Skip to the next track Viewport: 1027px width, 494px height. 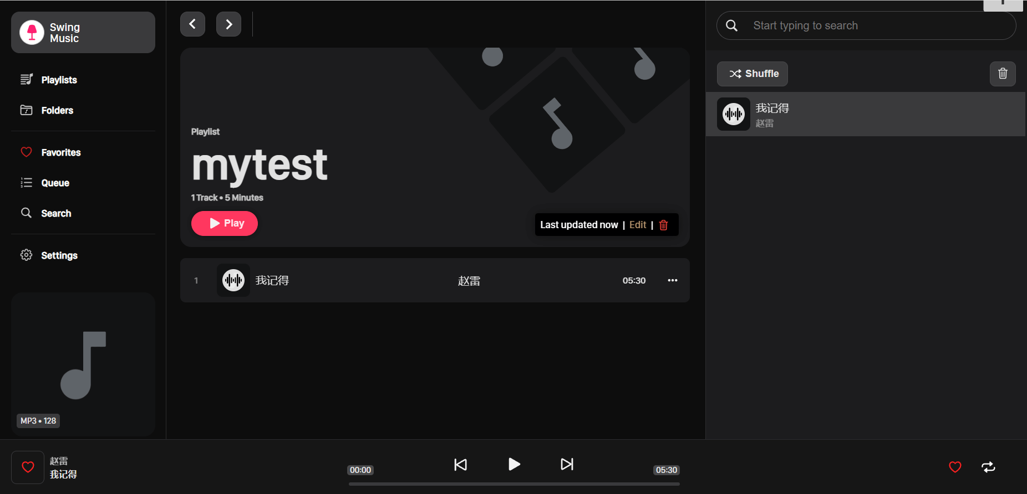[567, 464]
